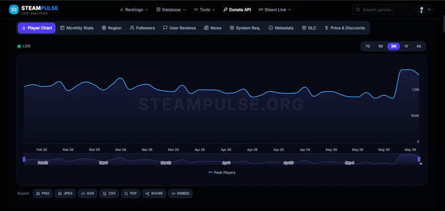
Task: Click Apr 6 marker in mini navigator
Action: 226,163
